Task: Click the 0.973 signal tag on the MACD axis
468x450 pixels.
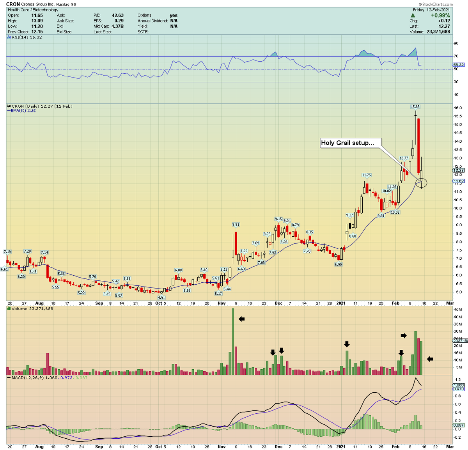Action: tap(458, 389)
